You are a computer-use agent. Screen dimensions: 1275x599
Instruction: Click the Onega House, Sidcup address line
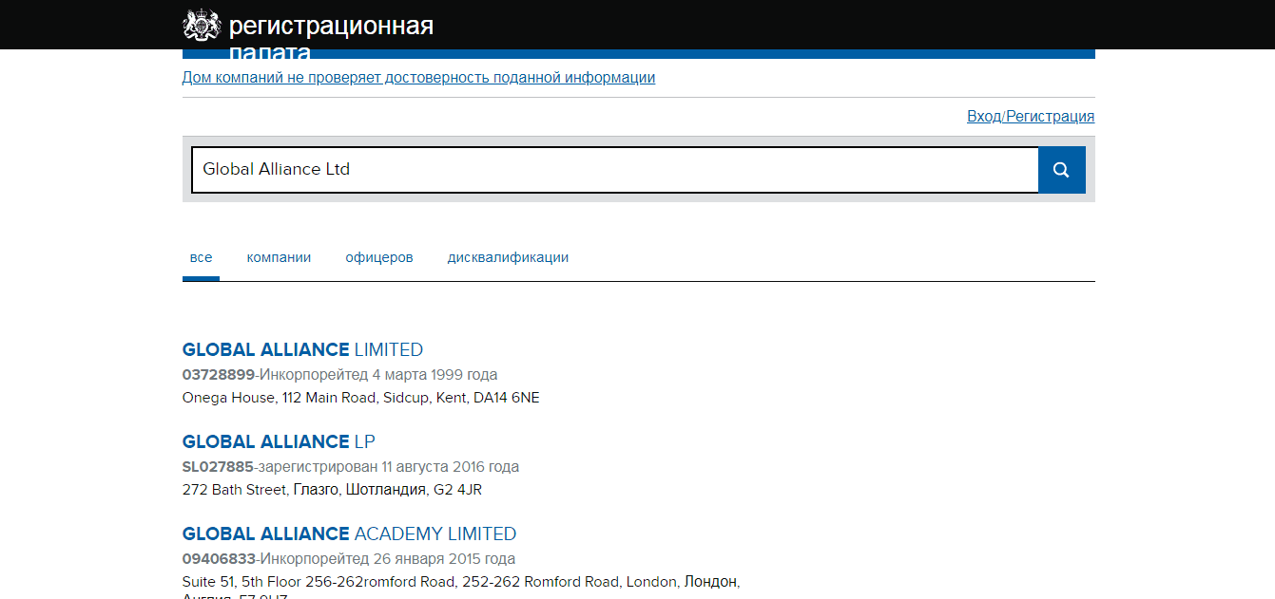(x=360, y=398)
